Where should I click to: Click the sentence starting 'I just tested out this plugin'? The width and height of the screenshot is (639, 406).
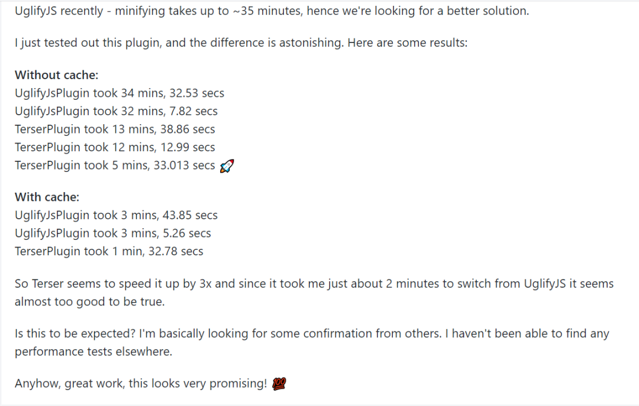pos(241,43)
